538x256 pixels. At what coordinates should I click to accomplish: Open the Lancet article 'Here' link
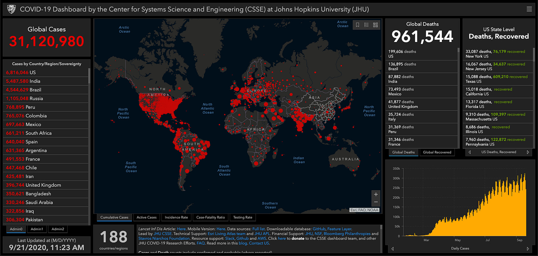181,229
